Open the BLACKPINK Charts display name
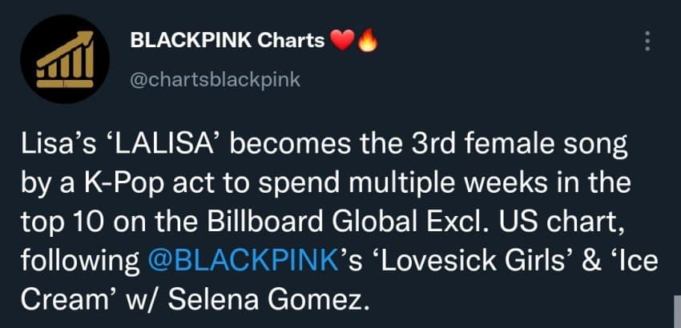The width and height of the screenshot is (681, 328). (x=228, y=41)
